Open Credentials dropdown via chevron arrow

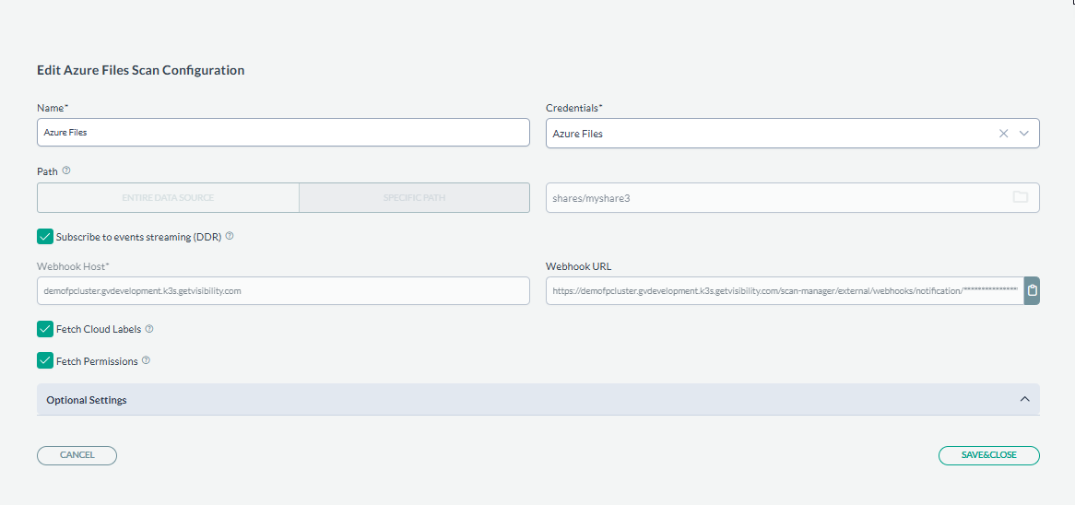point(1024,134)
